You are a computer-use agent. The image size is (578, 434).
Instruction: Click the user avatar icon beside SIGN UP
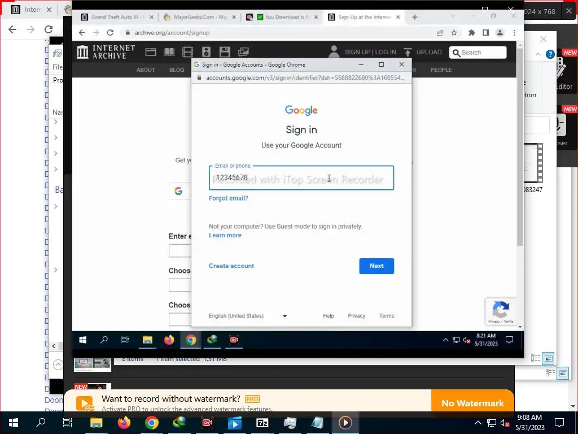tap(334, 51)
